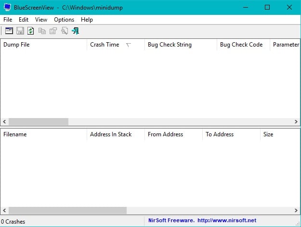Click the Find magnifier toolbar icon
Screen dimensions: 301x227
65,31
